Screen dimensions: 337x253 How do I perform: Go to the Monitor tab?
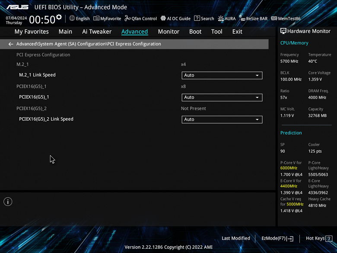click(168, 32)
